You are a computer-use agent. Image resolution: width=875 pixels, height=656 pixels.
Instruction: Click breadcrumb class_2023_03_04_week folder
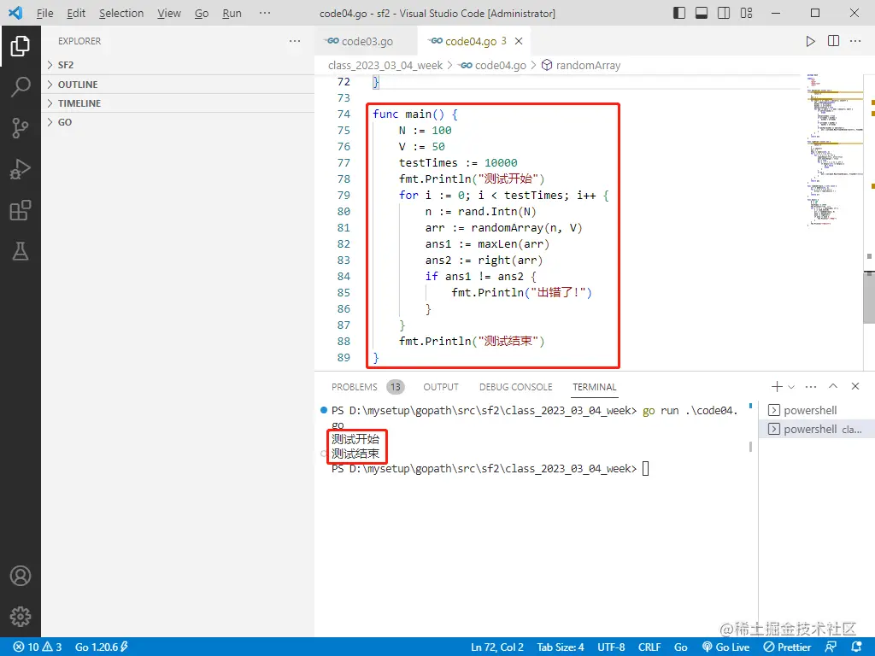pyautogui.click(x=385, y=65)
